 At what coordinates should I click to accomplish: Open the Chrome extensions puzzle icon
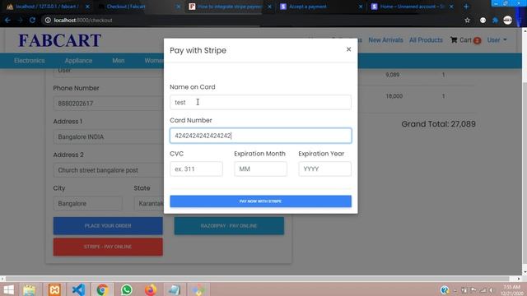point(495,20)
